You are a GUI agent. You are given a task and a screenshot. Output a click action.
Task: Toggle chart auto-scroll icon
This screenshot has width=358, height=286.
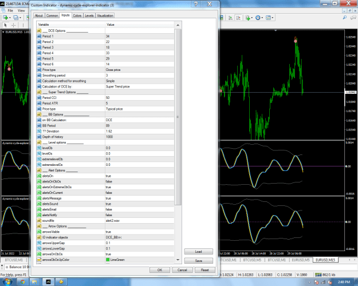(x=230, y=18)
